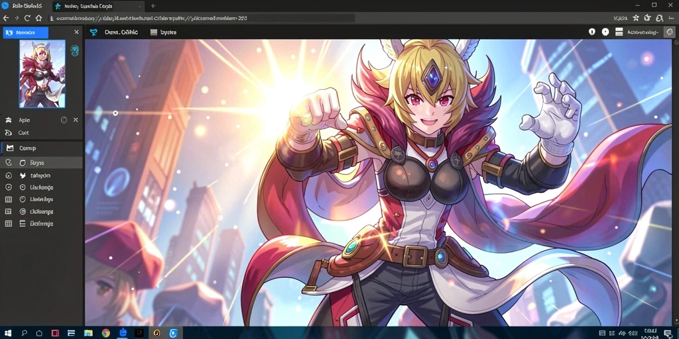Click the profile icon beside the ellipsis menu
Viewport: 679px width, 339px height.
tap(660, 18)
